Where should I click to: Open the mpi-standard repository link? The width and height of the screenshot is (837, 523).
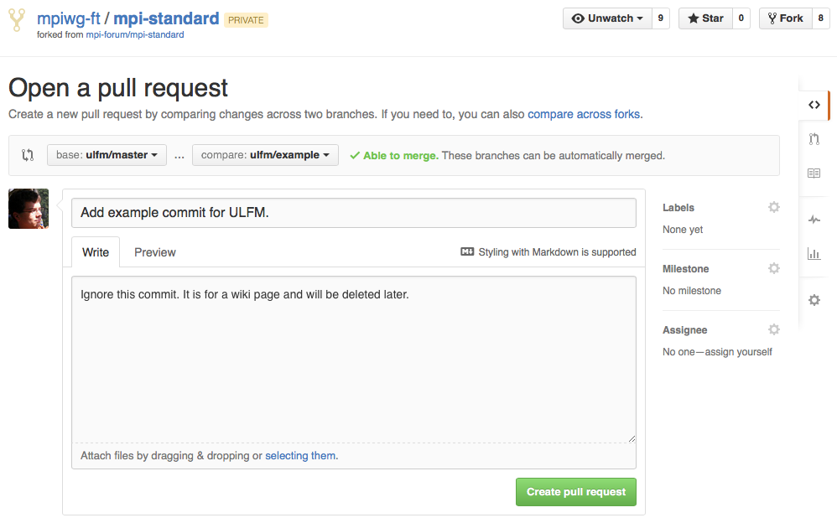pos(166,18)
